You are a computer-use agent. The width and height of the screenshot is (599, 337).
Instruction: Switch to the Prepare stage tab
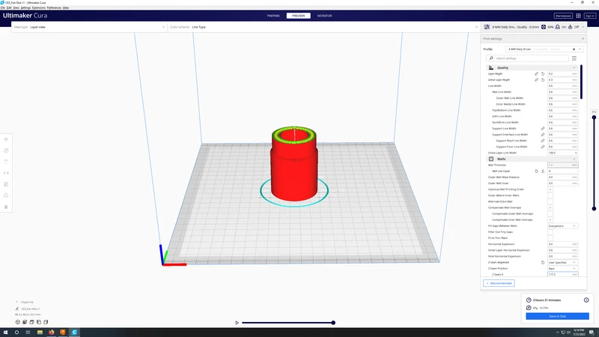(273, 16)
